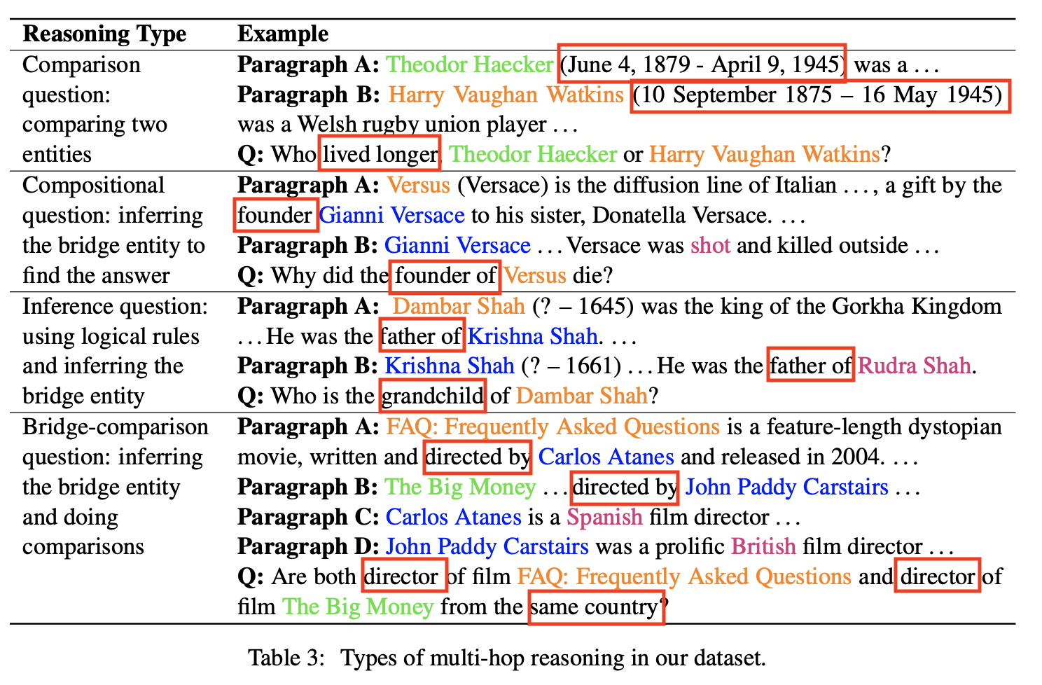Click boxed "father of" before Rudra Shah
This screenshot has width=1042, height=685.
coord(810,366)
